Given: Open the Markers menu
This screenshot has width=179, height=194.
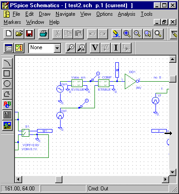Looking at the screenshot, I should tap(12, 22).
